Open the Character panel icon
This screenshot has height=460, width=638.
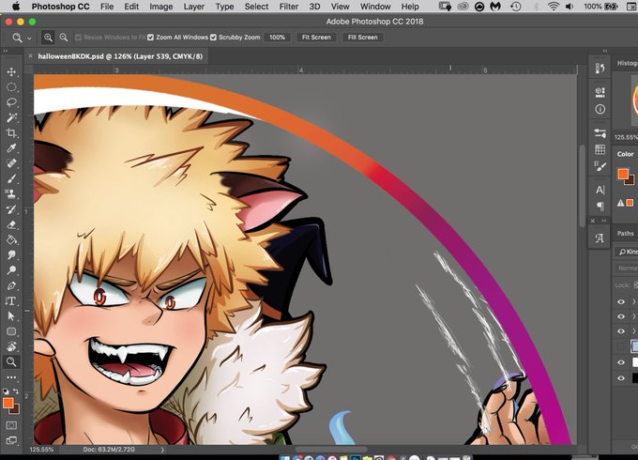click(600, 190)
